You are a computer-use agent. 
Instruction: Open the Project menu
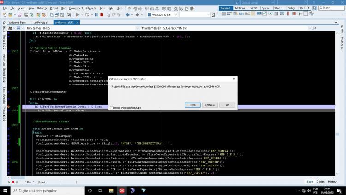click(x=54, y=8)
